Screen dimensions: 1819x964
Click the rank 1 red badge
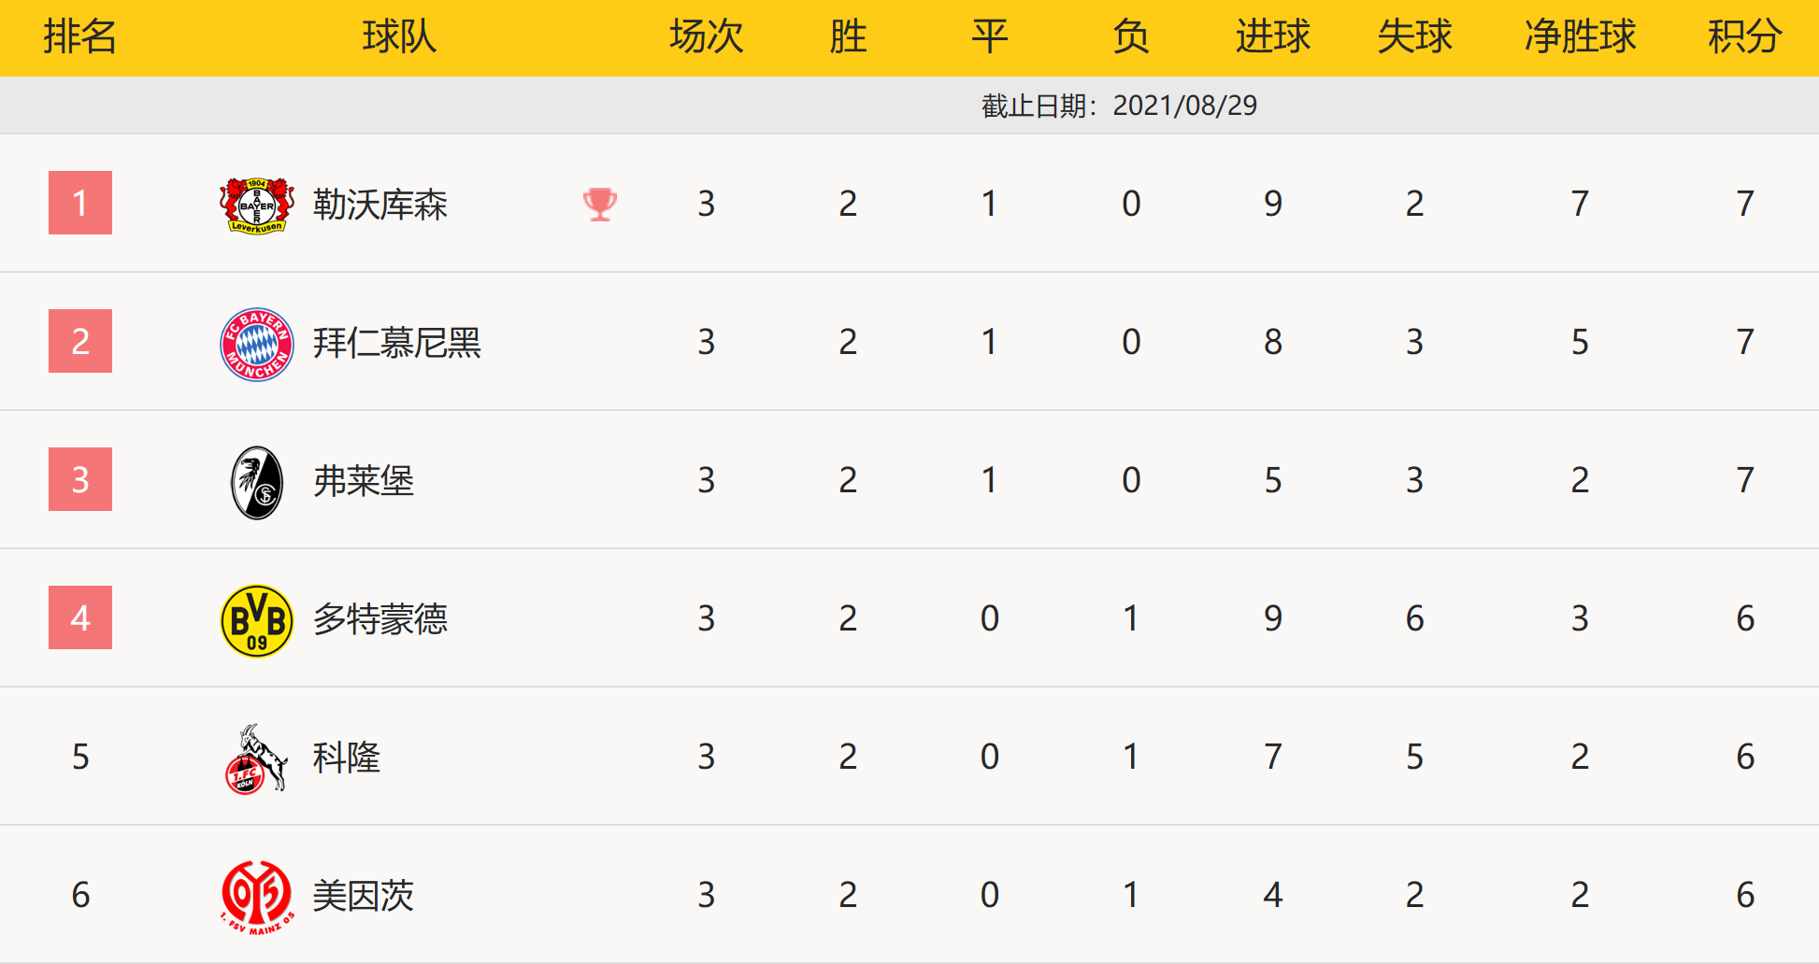tap(80, 203)
